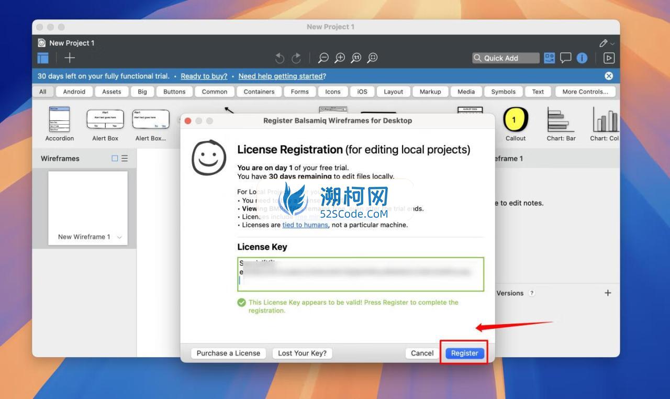Image resolution: width=670 pixels, height=399 pixels.
Task: Pick the Alert Box control
Action: pyautogui.click(x=105, y=124)
